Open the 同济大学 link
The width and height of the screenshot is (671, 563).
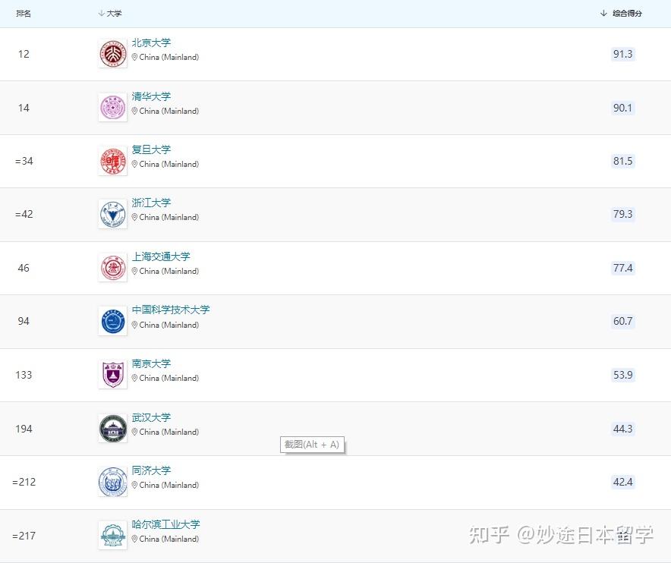click(152, 470)
